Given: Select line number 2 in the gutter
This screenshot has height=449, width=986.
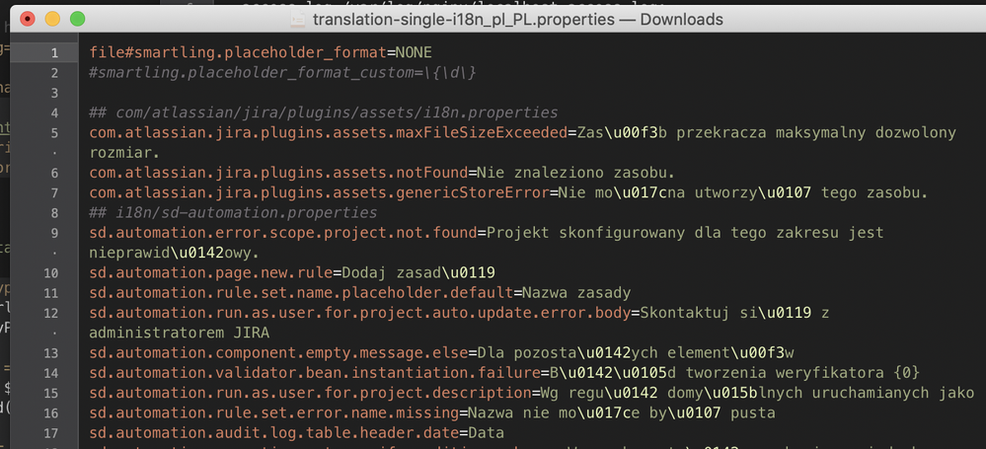Looking at the screenshot, I should point(54,73).
